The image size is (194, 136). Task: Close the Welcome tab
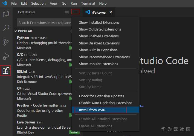[111, 12]
